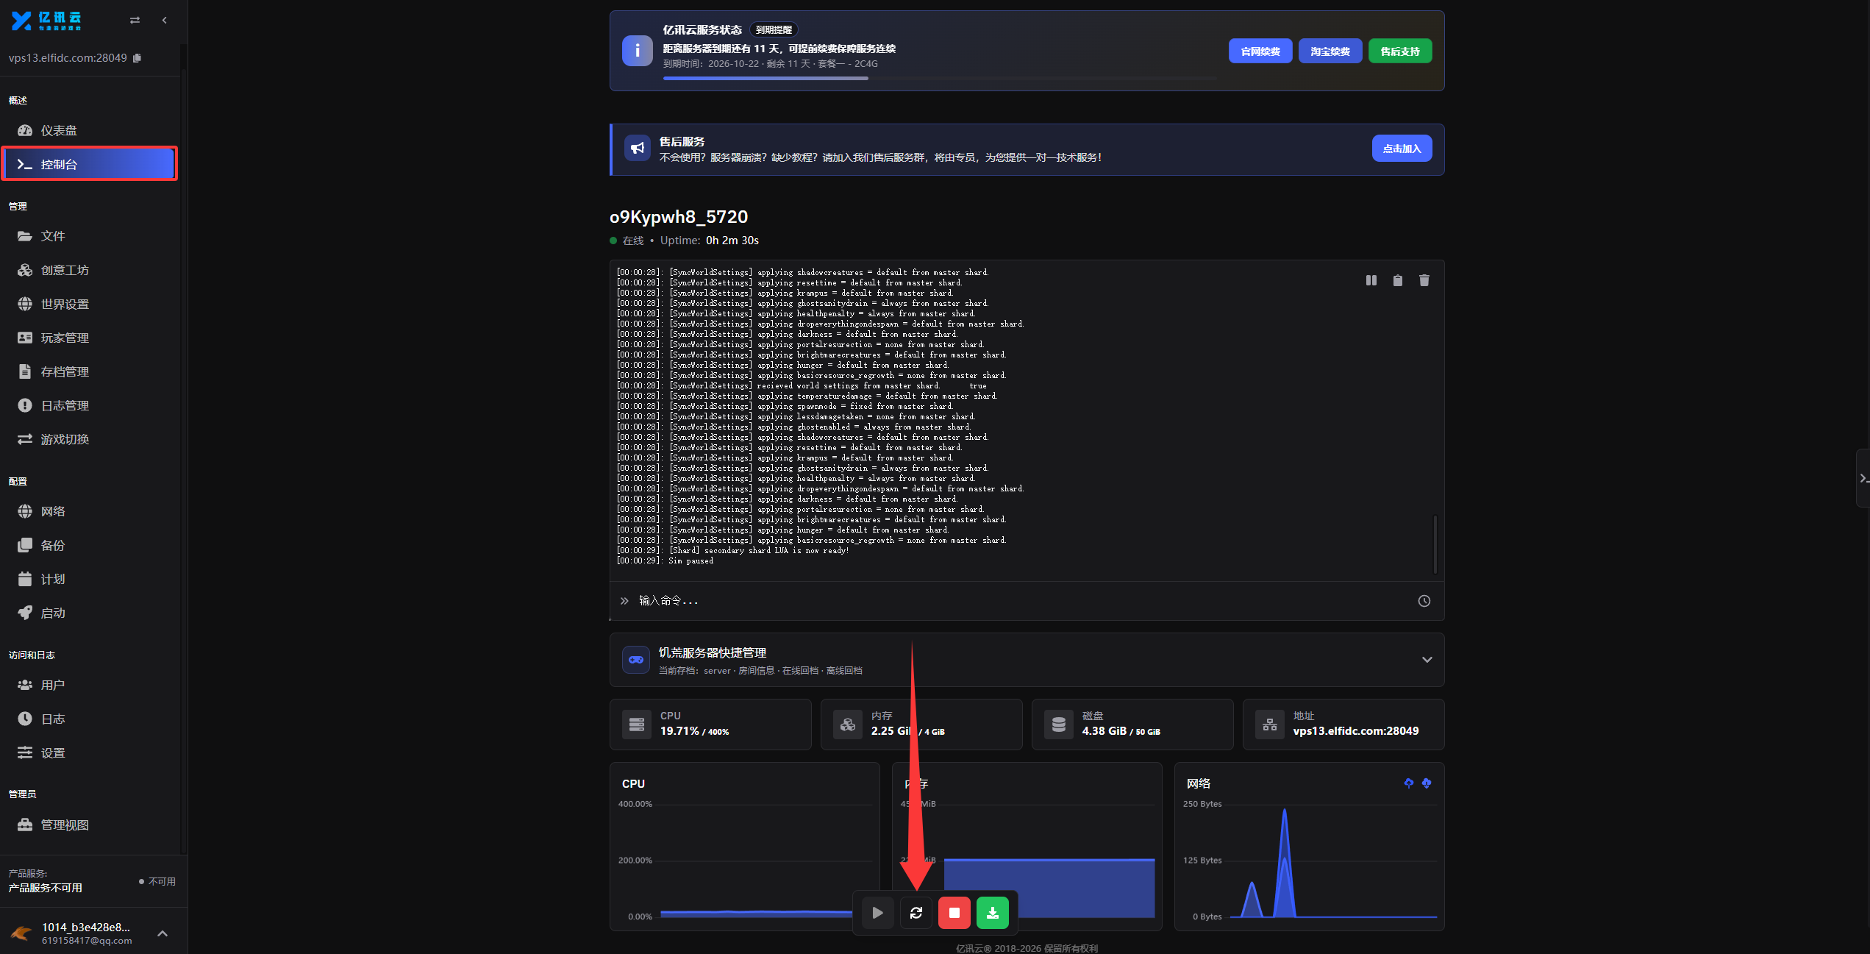Click the restart server icon
1870x954 pixels.
(x=916, y=913)
